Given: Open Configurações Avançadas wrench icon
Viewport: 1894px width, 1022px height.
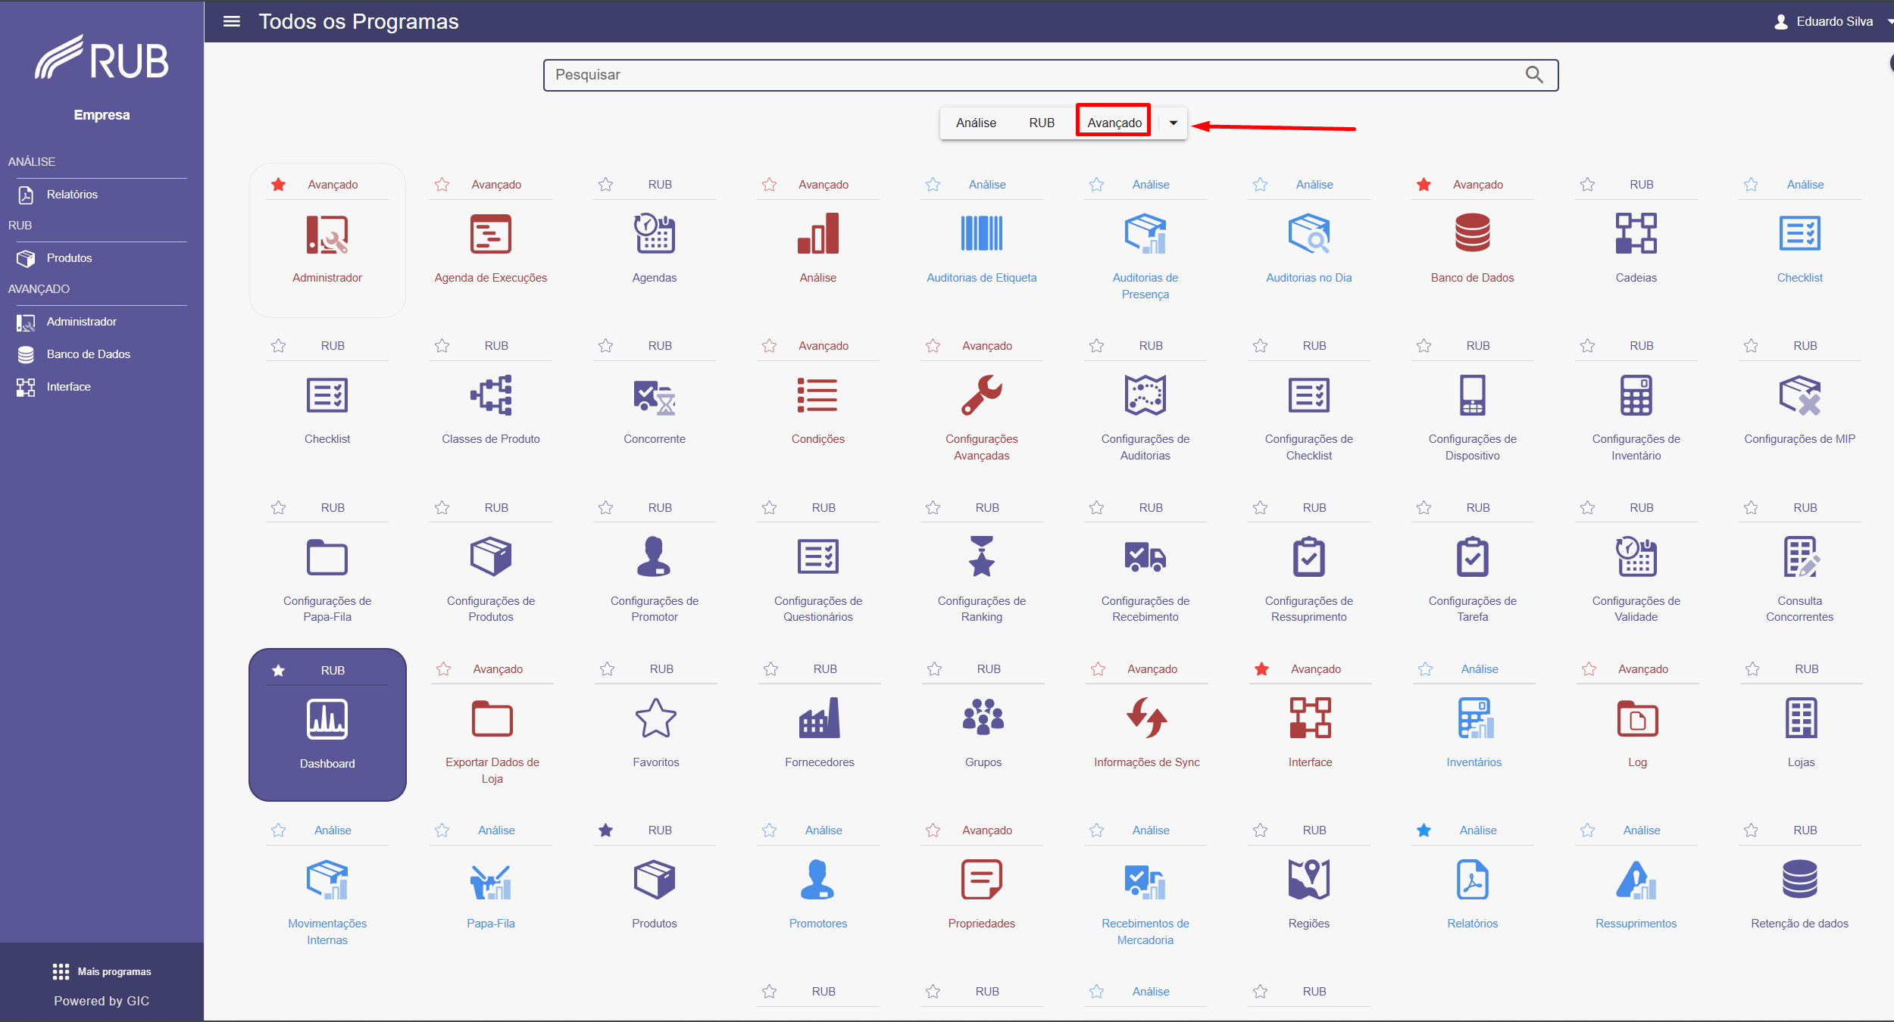Looking at the screenshot, I should pyautogui.click(x=982, y=395).
